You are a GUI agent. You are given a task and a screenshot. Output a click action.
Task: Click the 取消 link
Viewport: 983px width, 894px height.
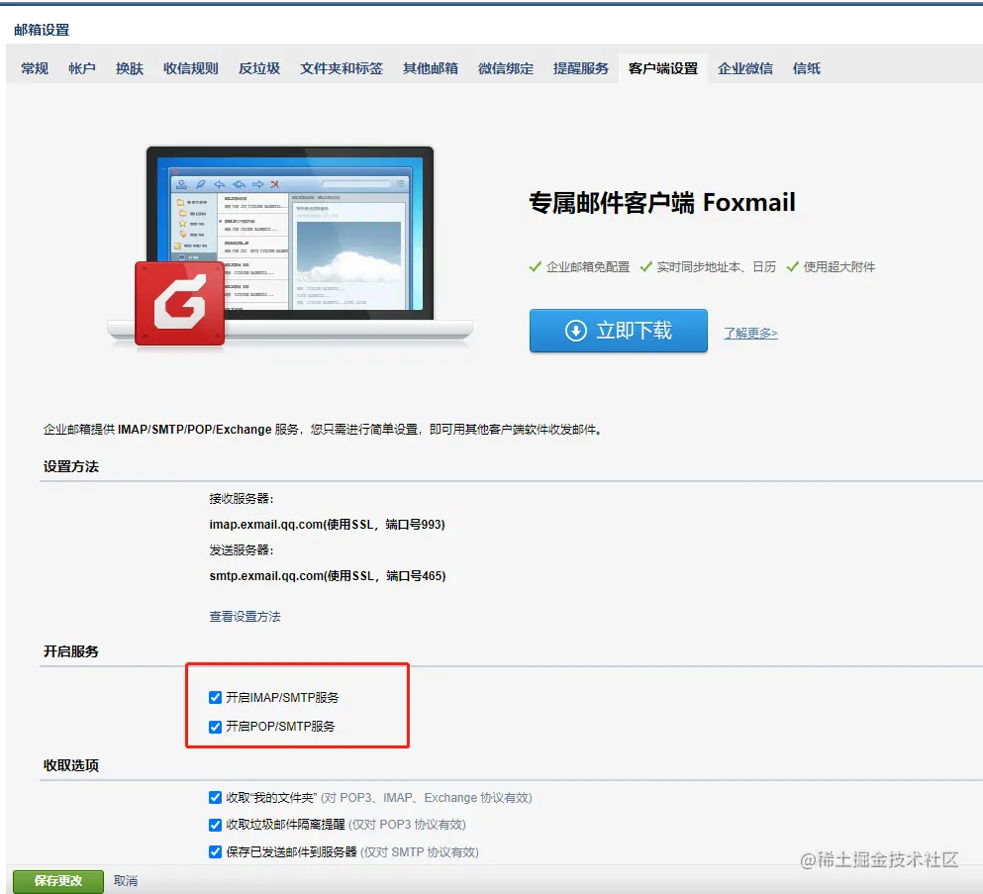click(126, 881)
